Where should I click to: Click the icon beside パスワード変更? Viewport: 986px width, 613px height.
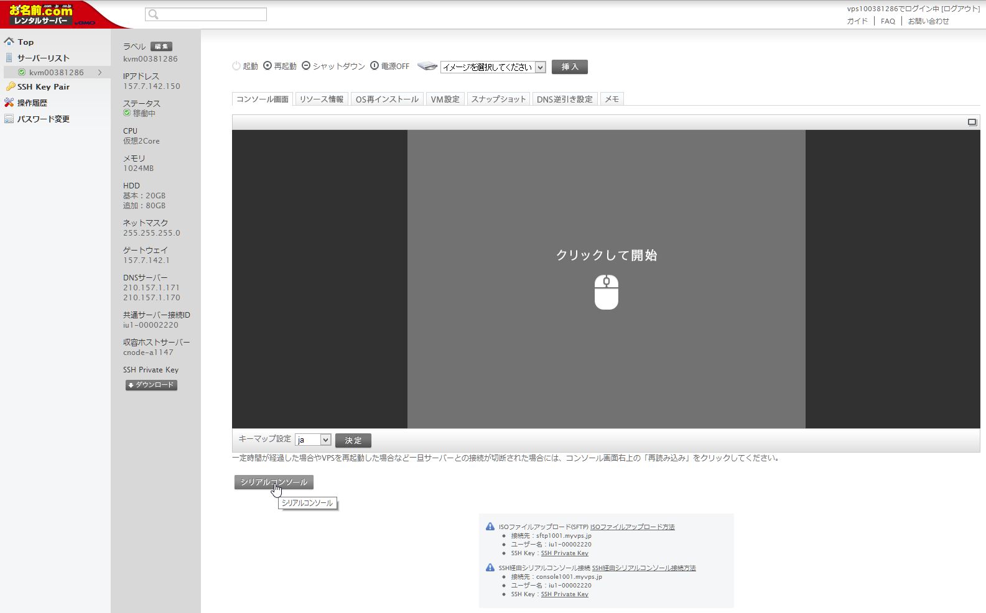(9, 119)
